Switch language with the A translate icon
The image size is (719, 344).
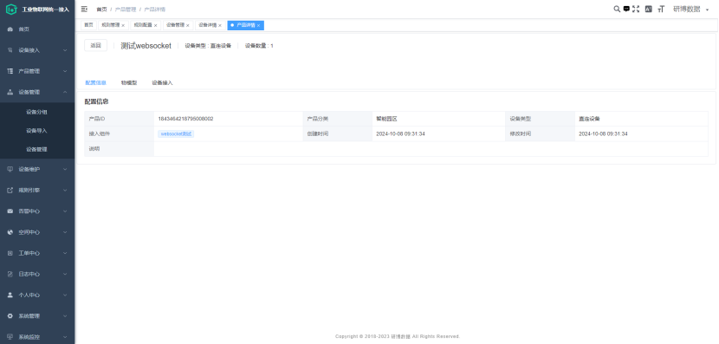(648, 9)
